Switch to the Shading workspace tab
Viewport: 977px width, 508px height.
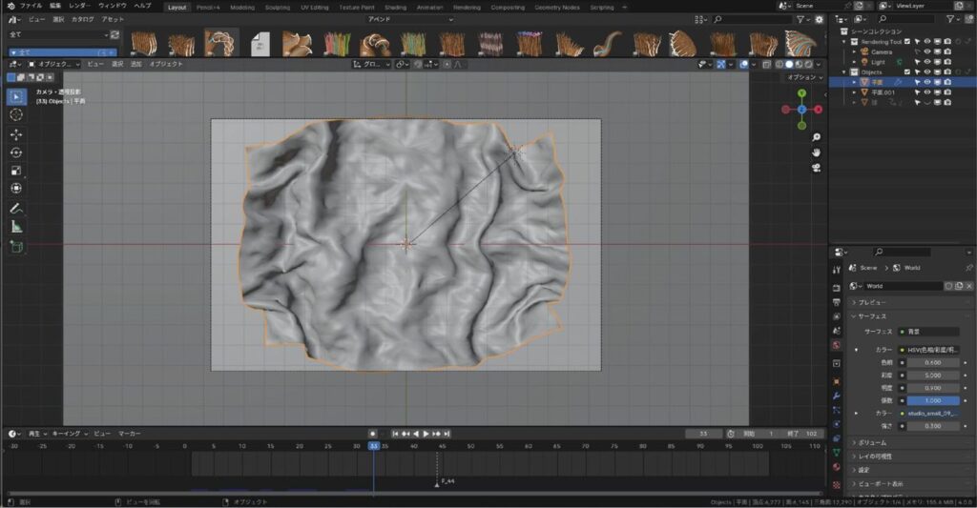point(395,8)
